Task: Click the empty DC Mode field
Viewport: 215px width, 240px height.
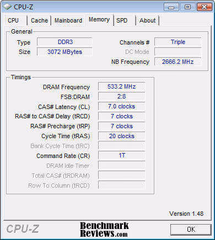Action: point(178,52)
